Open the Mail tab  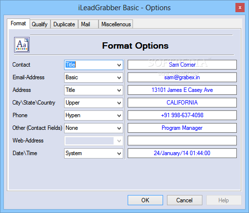point(88,24)
